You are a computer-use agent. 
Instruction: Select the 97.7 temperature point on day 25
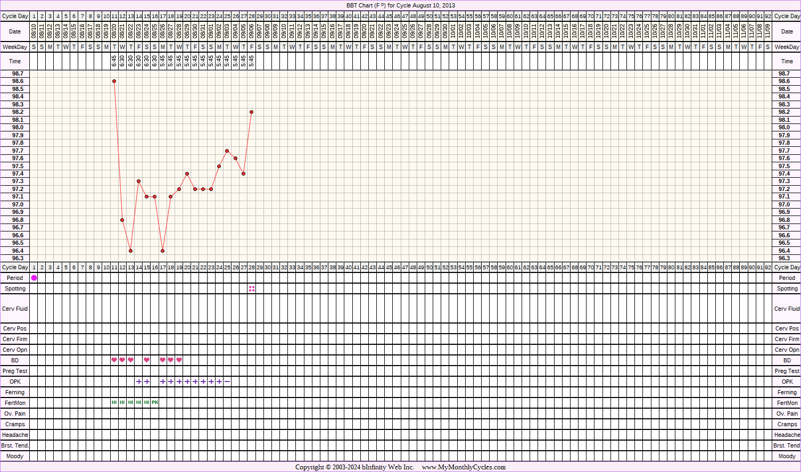tap(227, 151)
